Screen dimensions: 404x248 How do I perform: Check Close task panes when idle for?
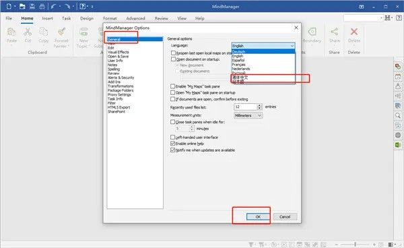click(172, 122)
